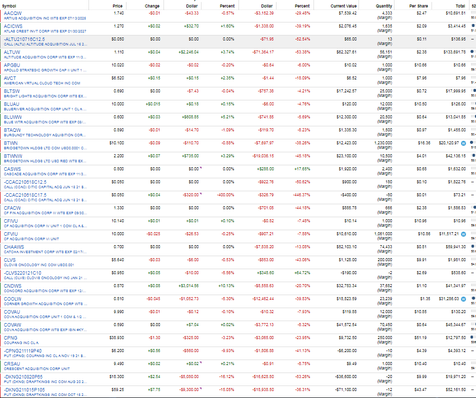The width and height of the screenshot is (476, 398).
Task: Open the CFACW symbol link
Action: [12, 208]
